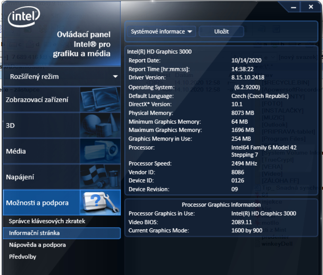Screen dimensions: 323x275
Task: Click the Processor Graphics Information heading
Action: (x=221, y=205)
